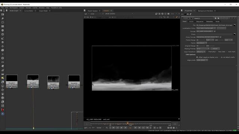
Task: Open the Merge nodes menu in toolbar
Action: 3,42
